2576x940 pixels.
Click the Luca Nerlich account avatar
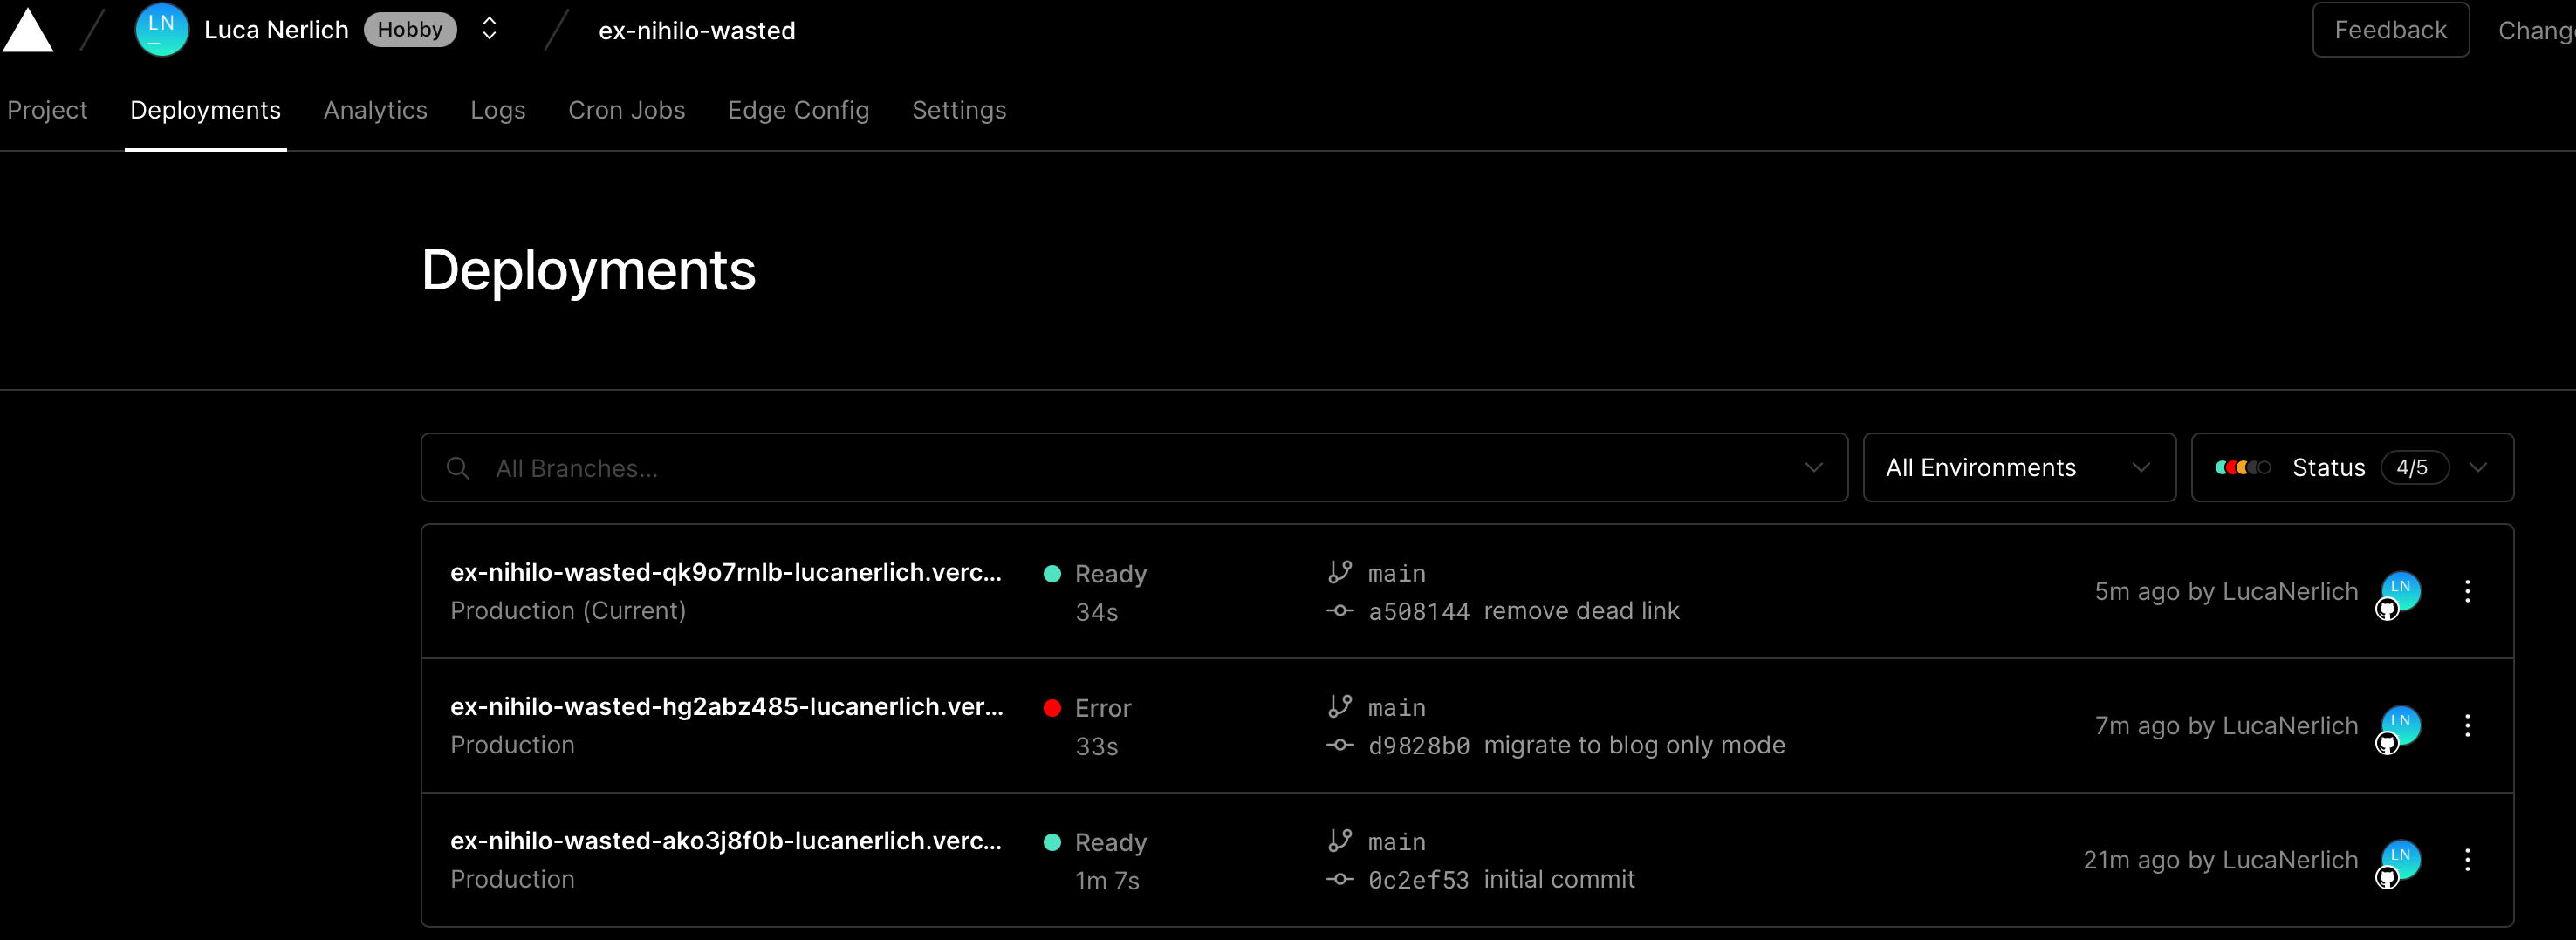(x=161, y=30)
